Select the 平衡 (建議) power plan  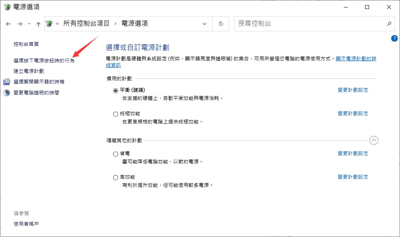coord(115,90)
